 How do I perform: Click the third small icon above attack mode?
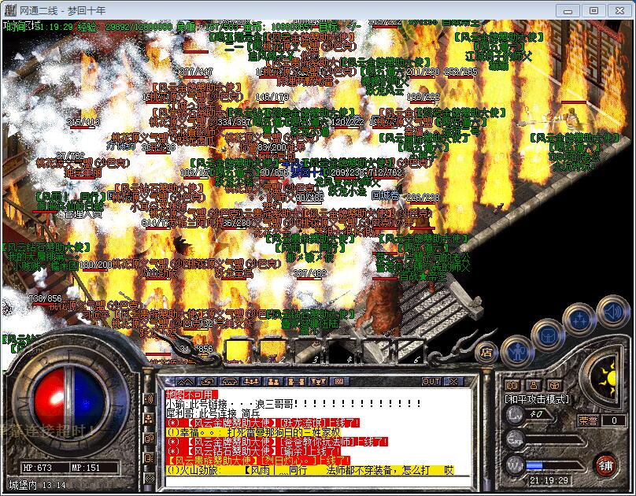[553, 385]
